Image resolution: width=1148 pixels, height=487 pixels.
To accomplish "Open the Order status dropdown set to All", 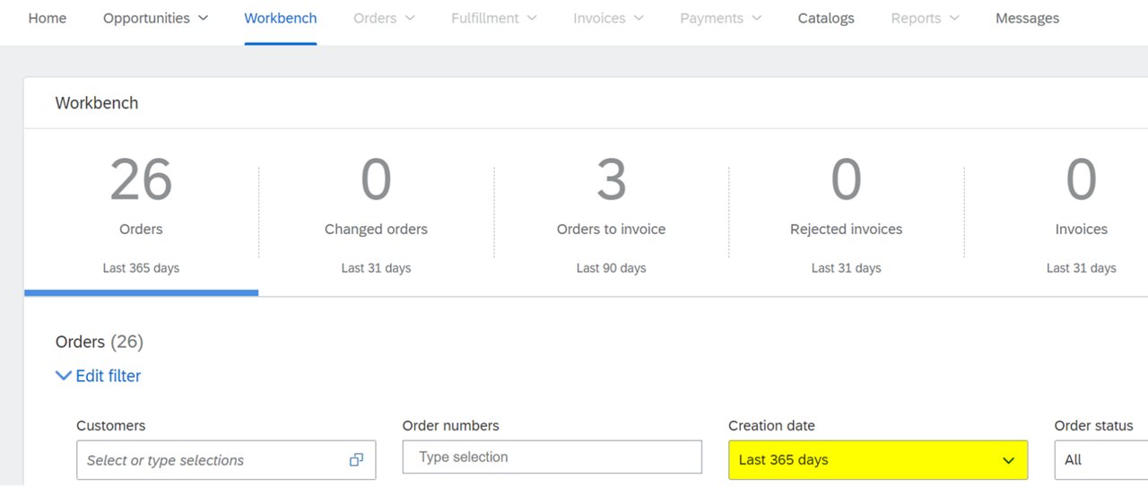I will pos(1101,460).
